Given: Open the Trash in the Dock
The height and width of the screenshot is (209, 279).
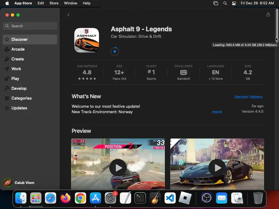Looking at the screenshot, I should pos(258,198).
